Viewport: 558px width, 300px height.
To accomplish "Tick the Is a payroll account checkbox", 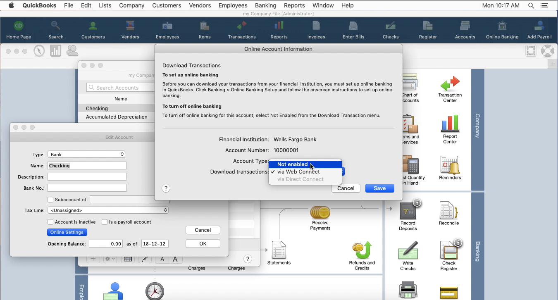I will 105,222.
